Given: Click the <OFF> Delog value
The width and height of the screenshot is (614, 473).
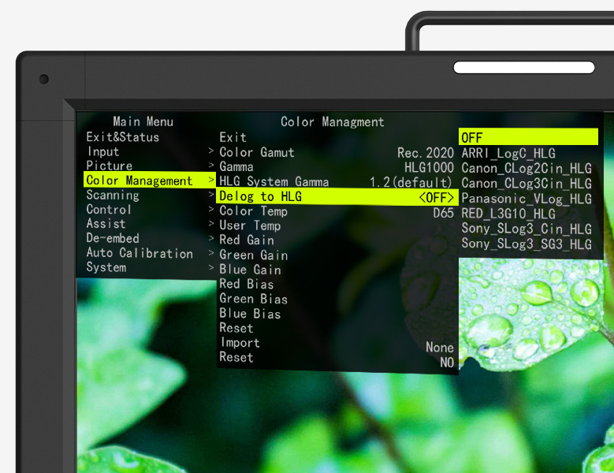Looking at the screenshot, I should [x=436, y=197].
